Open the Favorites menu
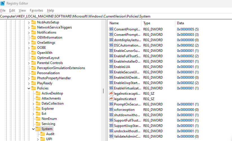This screenshot has width=232, height=141. coord(36,10)
